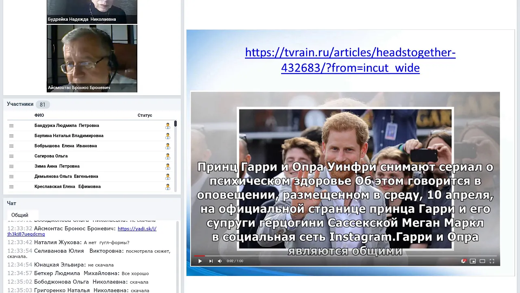Select participant Сагирова Ольга

pyautogui.click(x=51, y=156)
